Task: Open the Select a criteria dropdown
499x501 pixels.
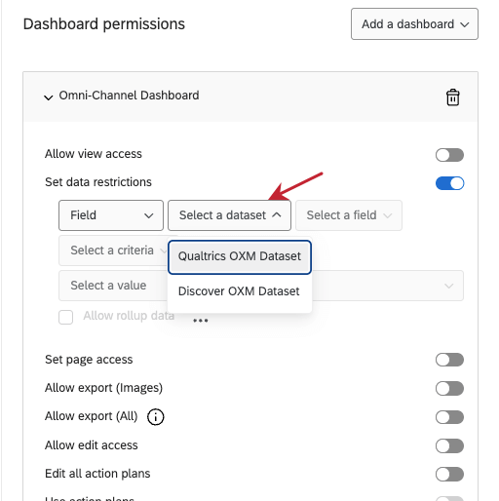Action: point(113,250)
